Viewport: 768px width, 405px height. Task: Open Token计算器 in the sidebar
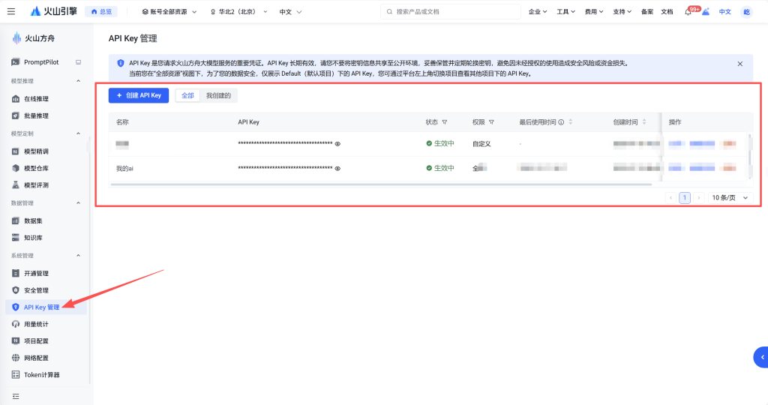[x=41, y=374]
